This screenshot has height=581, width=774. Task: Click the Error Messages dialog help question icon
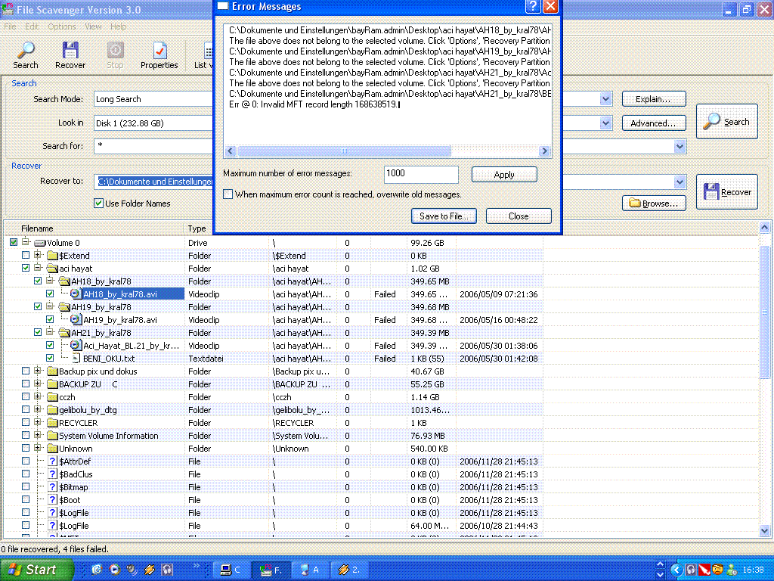[x=533, y=6]
